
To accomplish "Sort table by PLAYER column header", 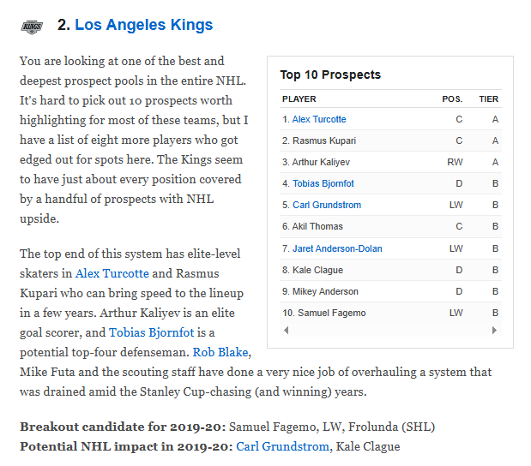I will coord(299,99).
